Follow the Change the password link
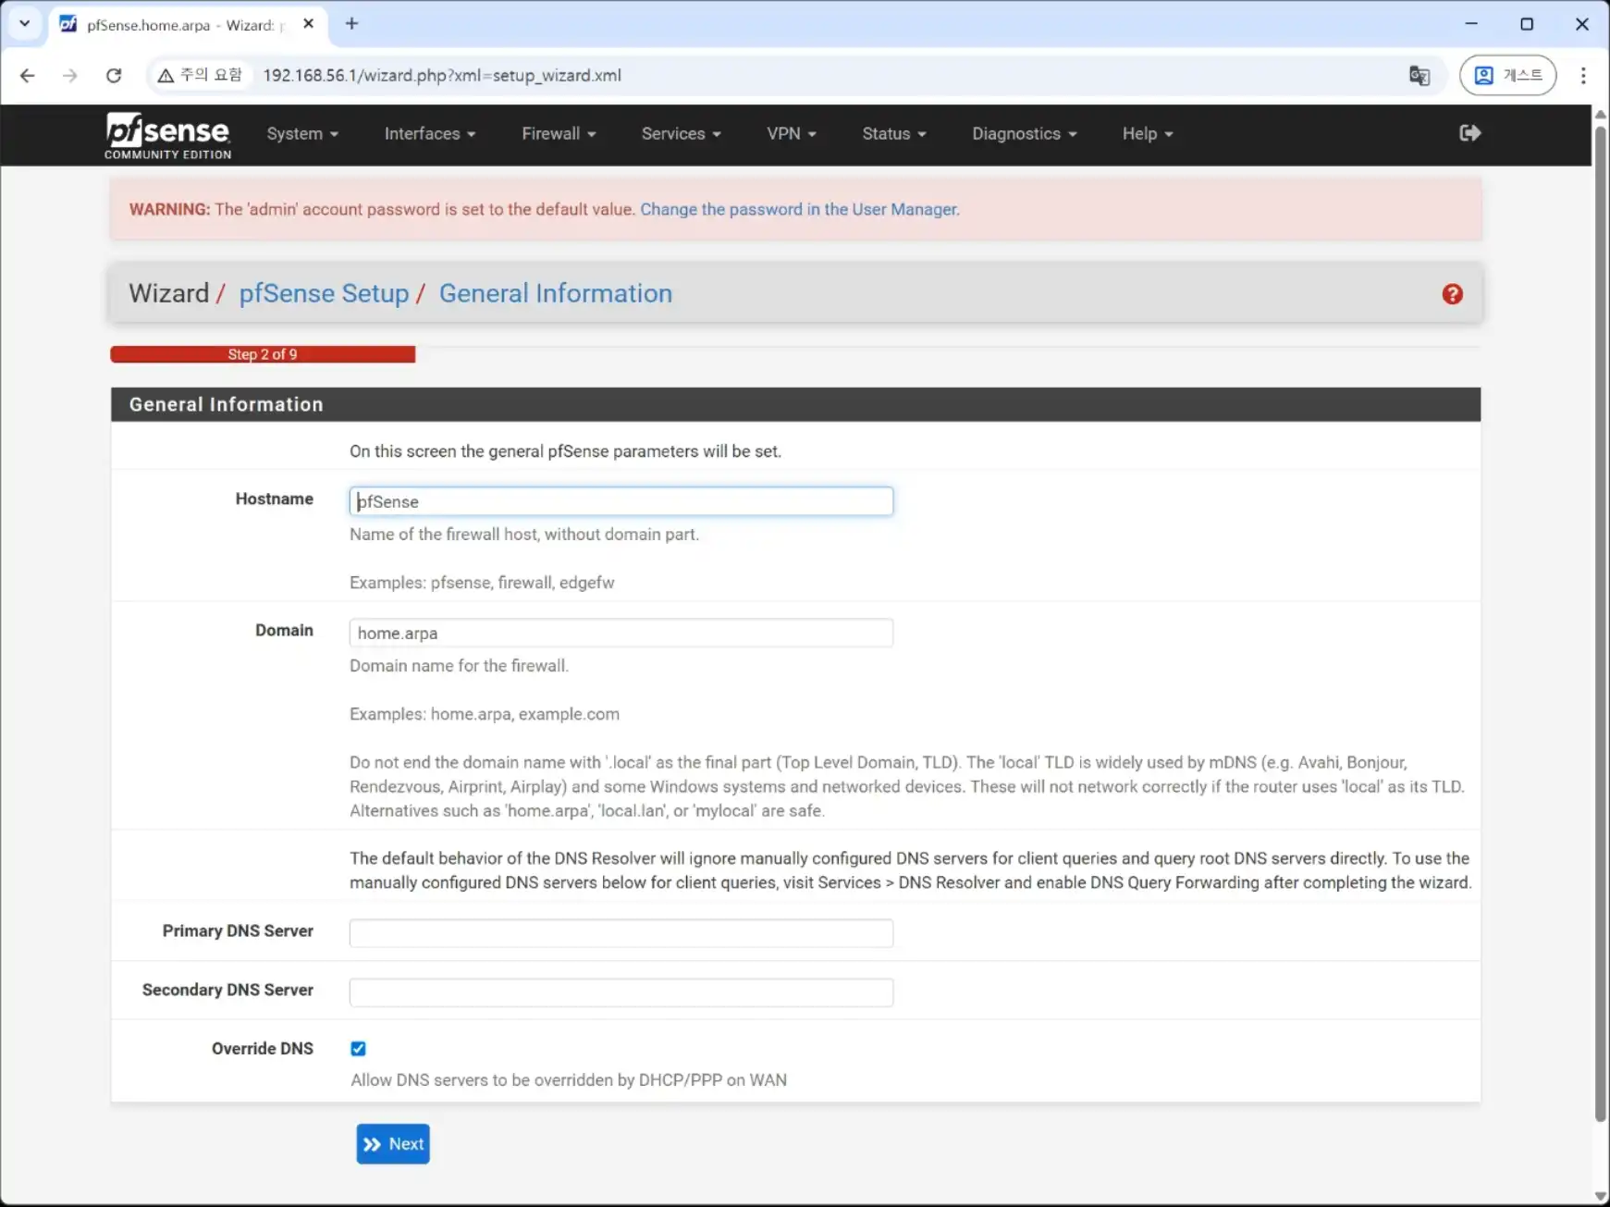 click(799, 210)
